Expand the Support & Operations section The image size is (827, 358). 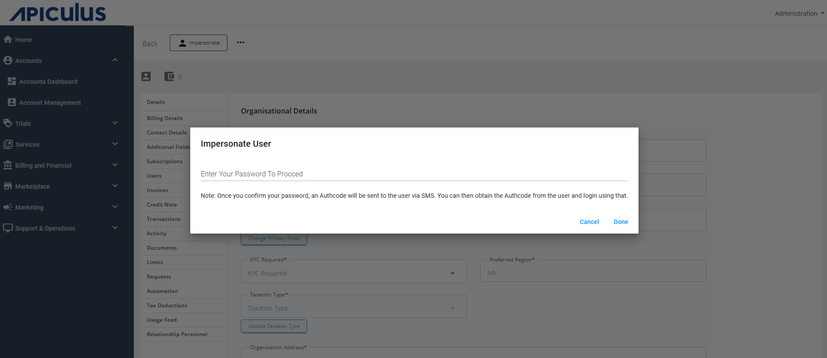click(x=115, y=228)
